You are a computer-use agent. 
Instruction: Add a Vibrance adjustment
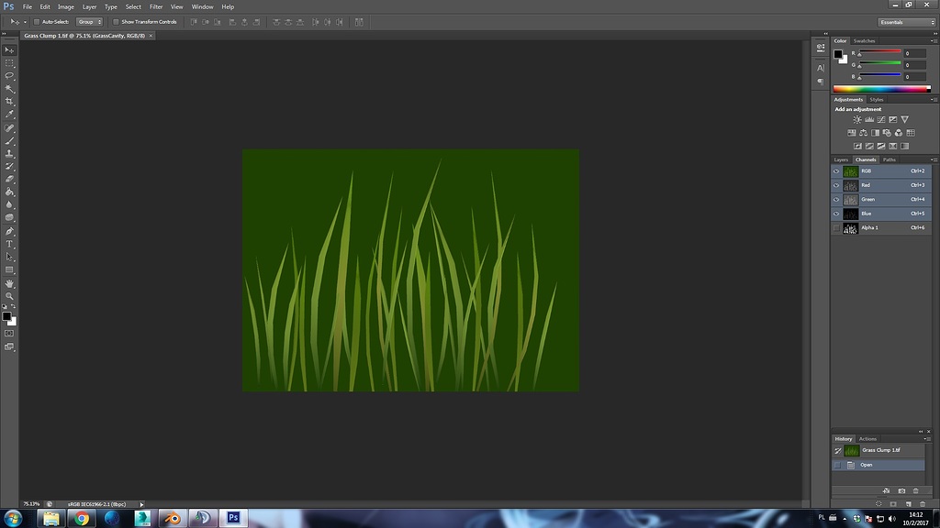click(904, 120)
